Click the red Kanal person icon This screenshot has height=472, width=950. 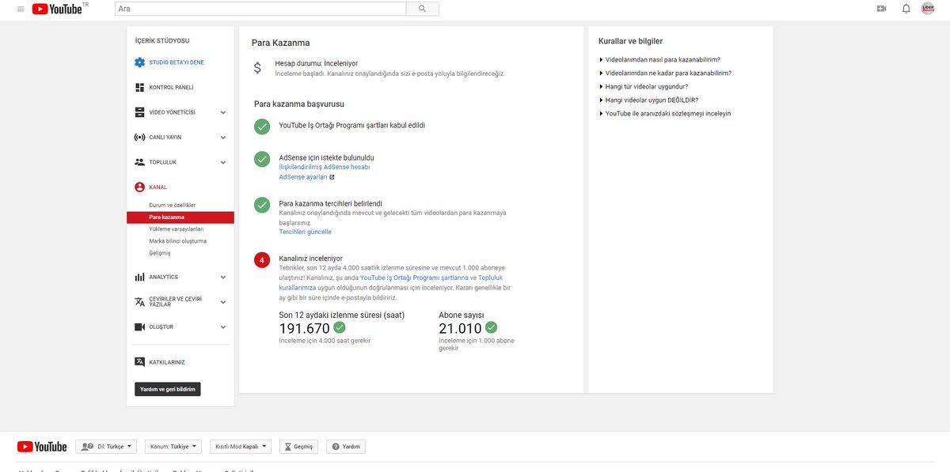pyautogui.click(x=139, y=187)
